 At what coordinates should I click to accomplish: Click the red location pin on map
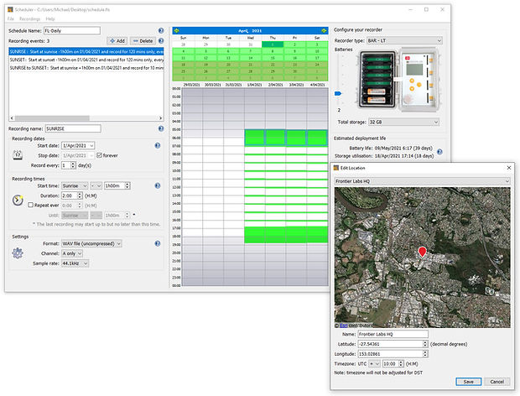point(422,252)
